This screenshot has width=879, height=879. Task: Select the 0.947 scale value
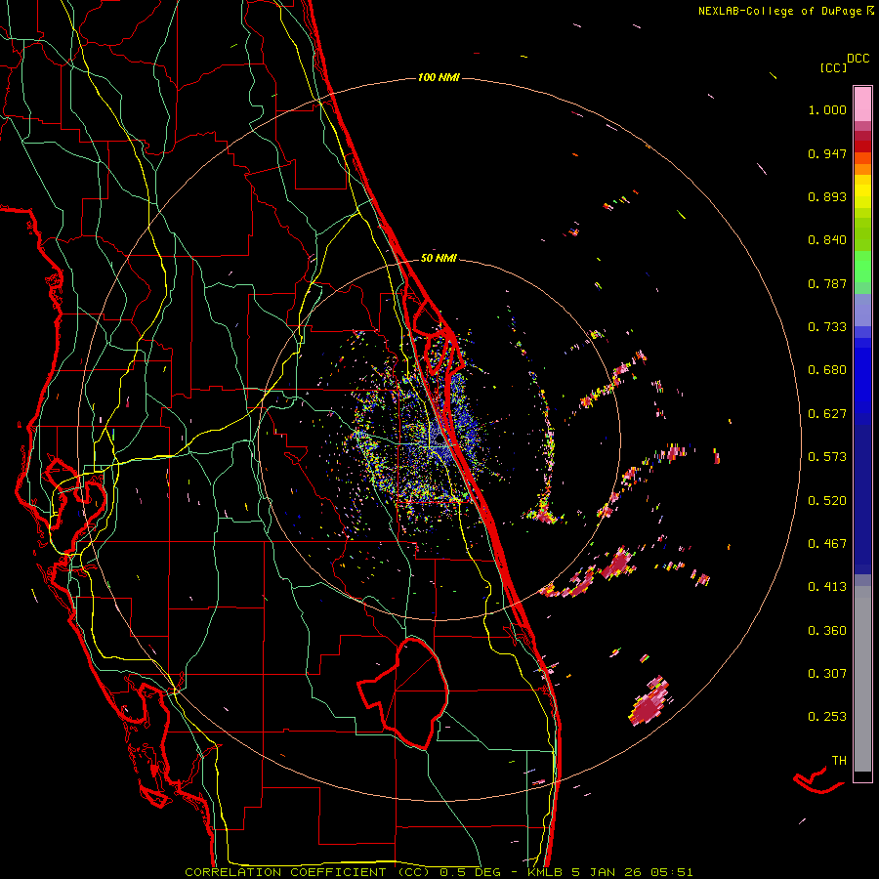[x=827, y=153]
